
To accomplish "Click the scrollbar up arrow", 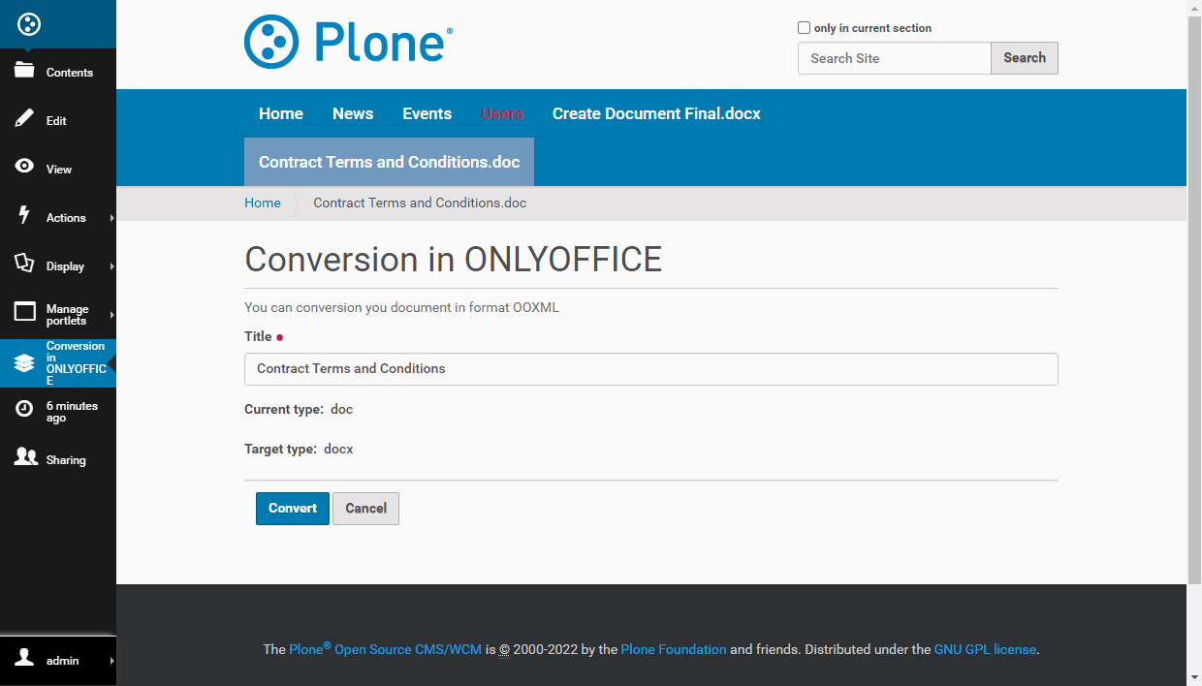I will [x=1194, y=8].
